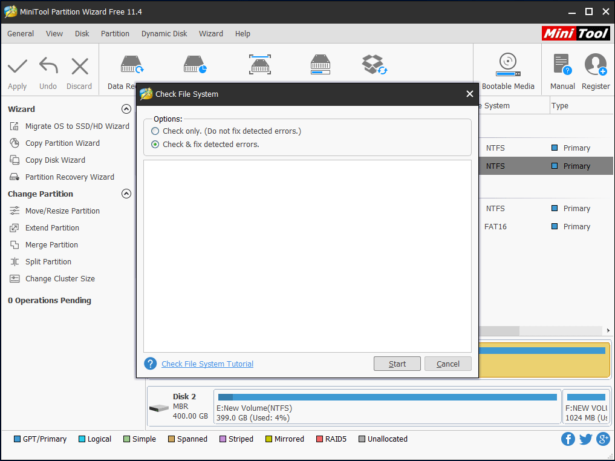Click the Undo arrow icon
615x461 pixels.
click(48, 66)
